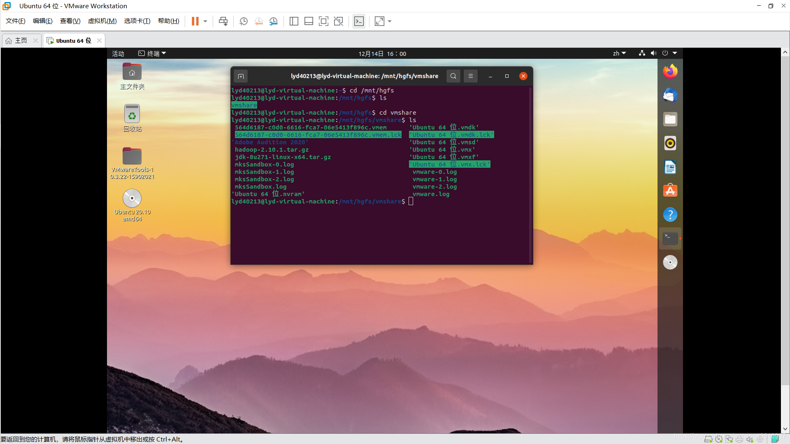The height and width of the screenshot is (444, 790).
Task: Click the terminal prompt input cursor
Action: coord(411,201)
